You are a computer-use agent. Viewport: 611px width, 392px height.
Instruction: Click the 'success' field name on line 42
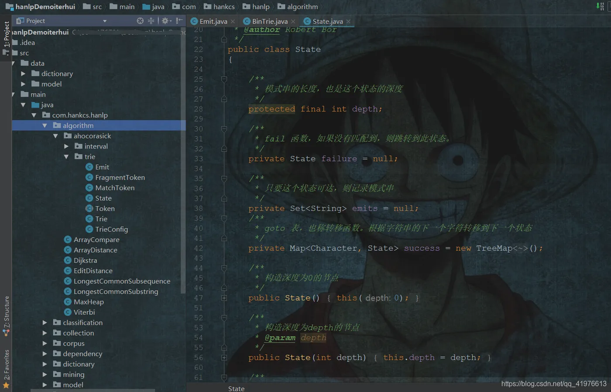click(x=422, y=248)
